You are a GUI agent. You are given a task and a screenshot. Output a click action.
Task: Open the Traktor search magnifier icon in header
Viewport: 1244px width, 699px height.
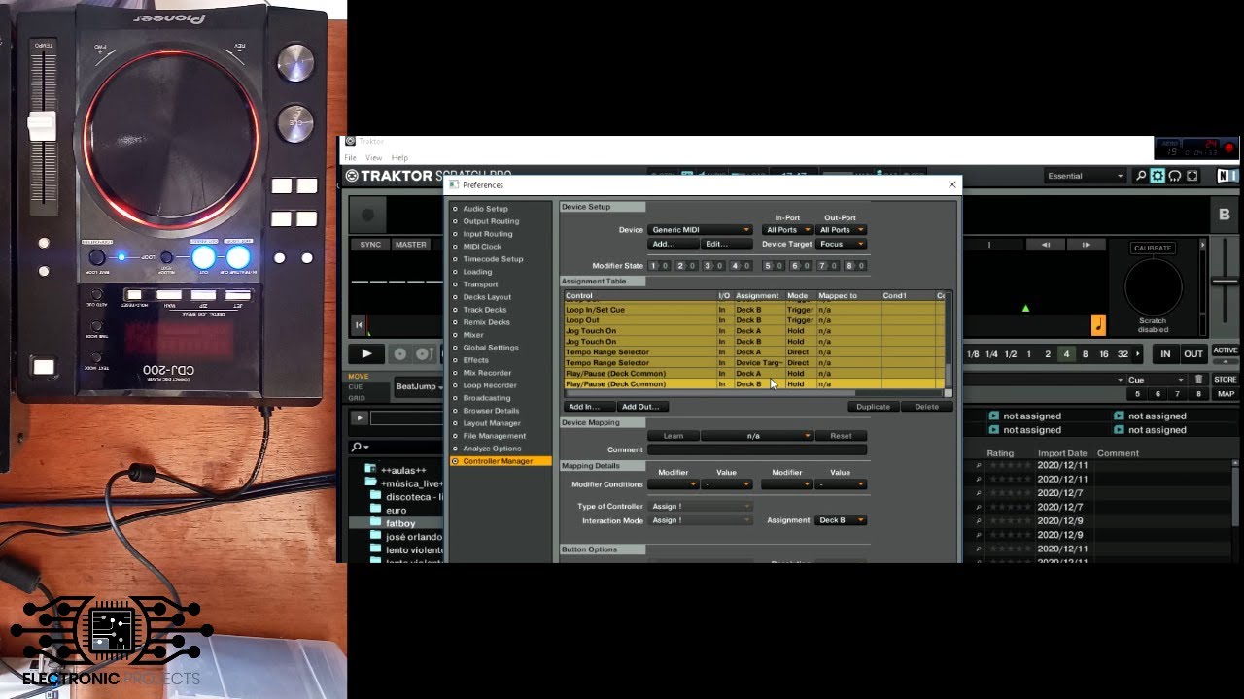coord(1141,176)
